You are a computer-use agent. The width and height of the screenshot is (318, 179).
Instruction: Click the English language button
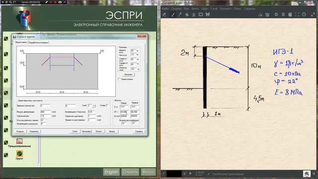(111, 172)
